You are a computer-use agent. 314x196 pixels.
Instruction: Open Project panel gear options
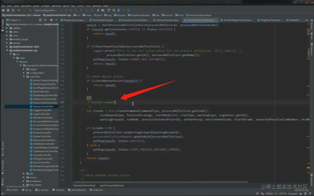(51, 20)
